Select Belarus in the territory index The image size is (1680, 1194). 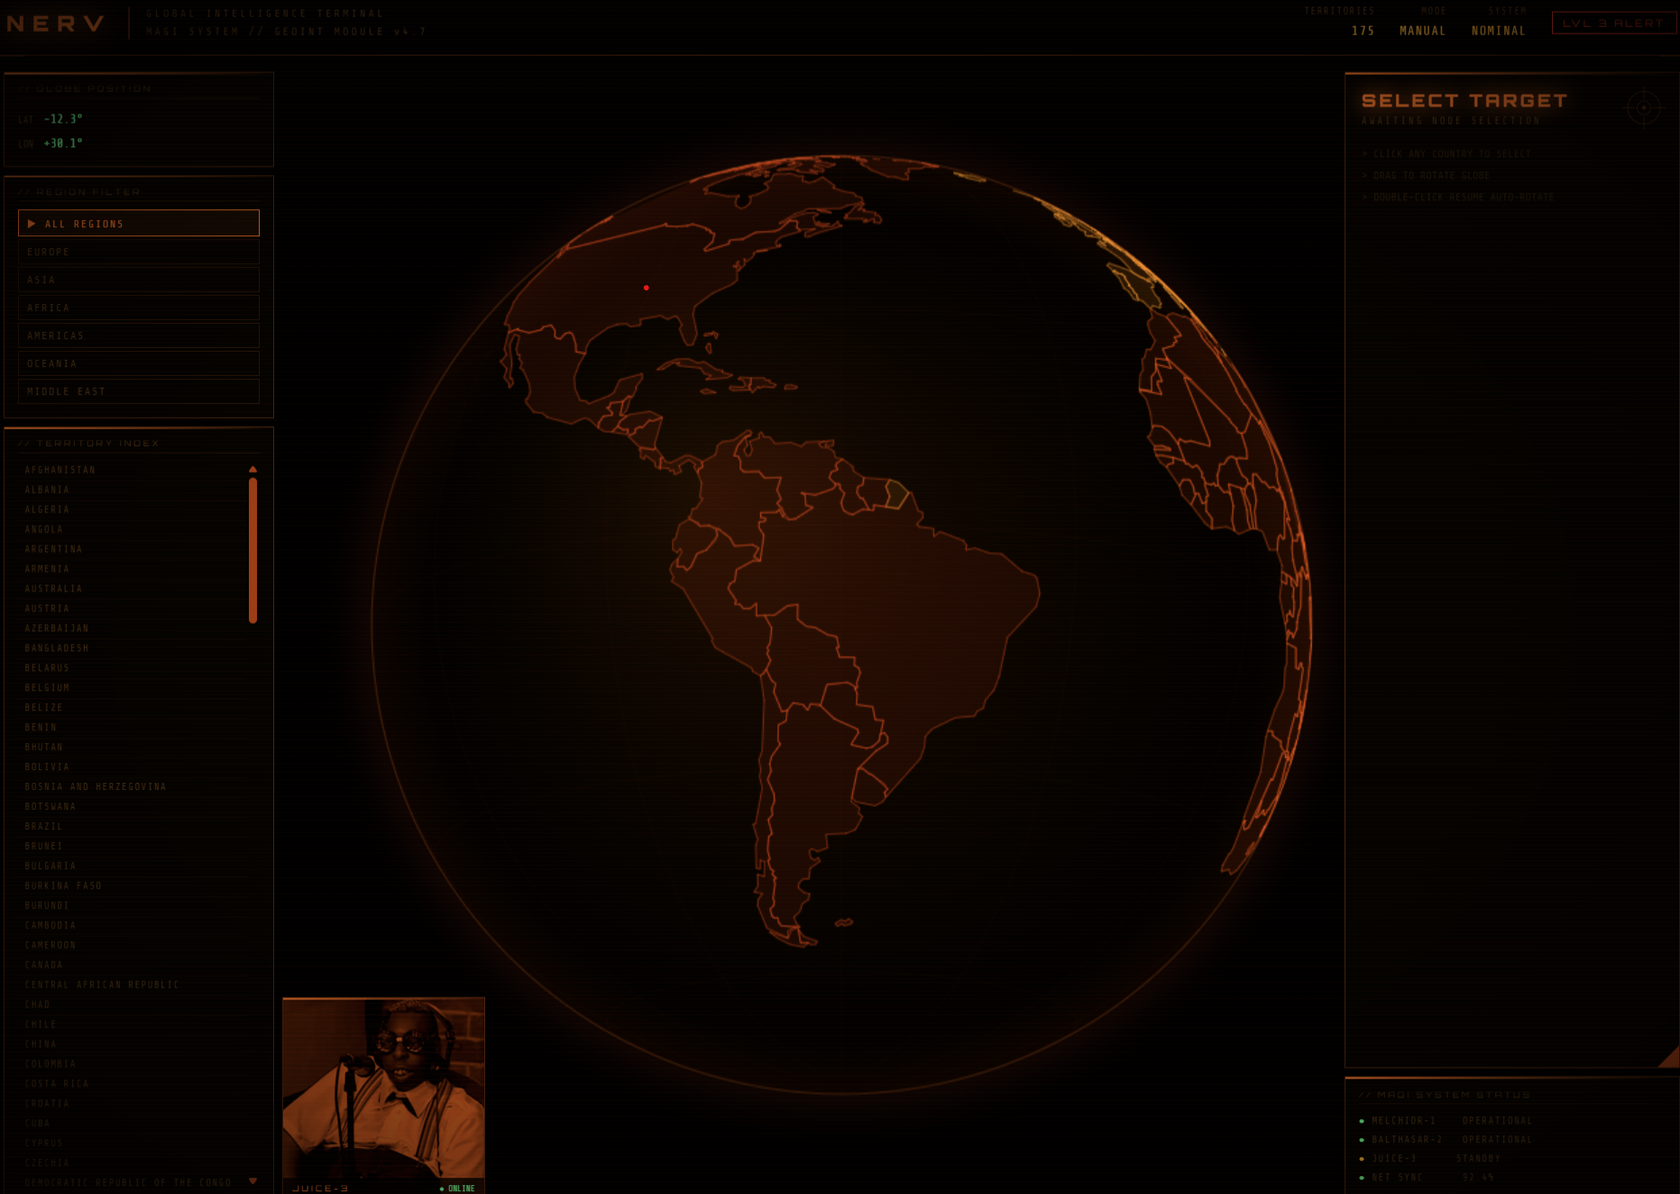(x=132, y=668)
